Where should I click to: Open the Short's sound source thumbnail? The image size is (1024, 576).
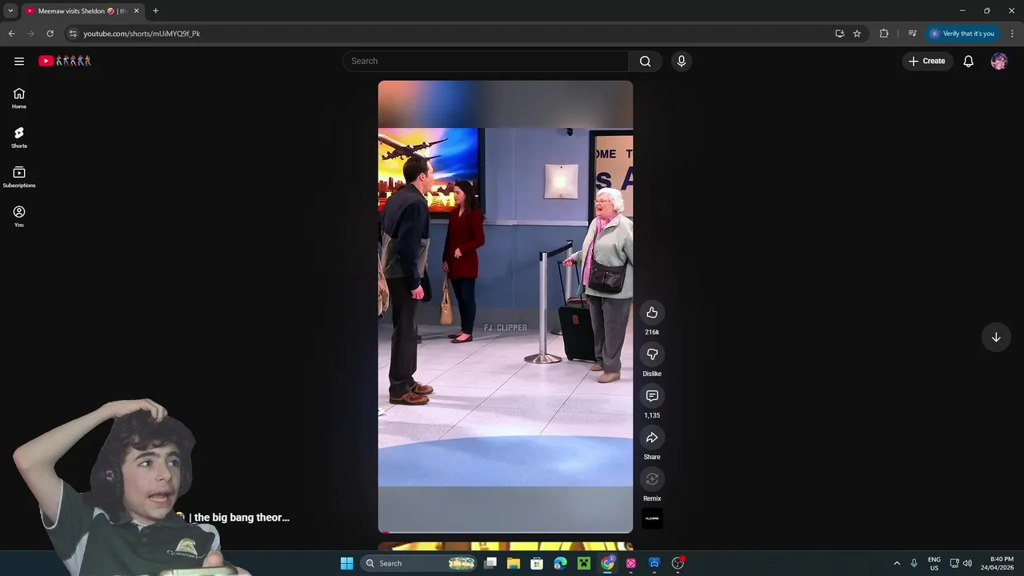652,518
